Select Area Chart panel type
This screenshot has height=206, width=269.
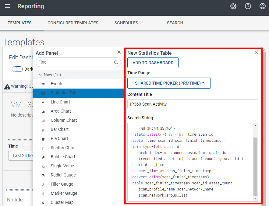click(x=78, y=111)
